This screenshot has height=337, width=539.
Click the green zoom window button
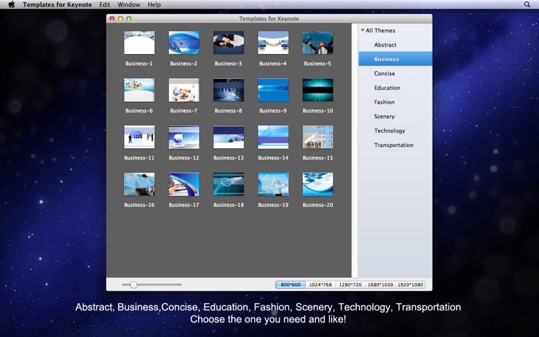tap(129, 19)
